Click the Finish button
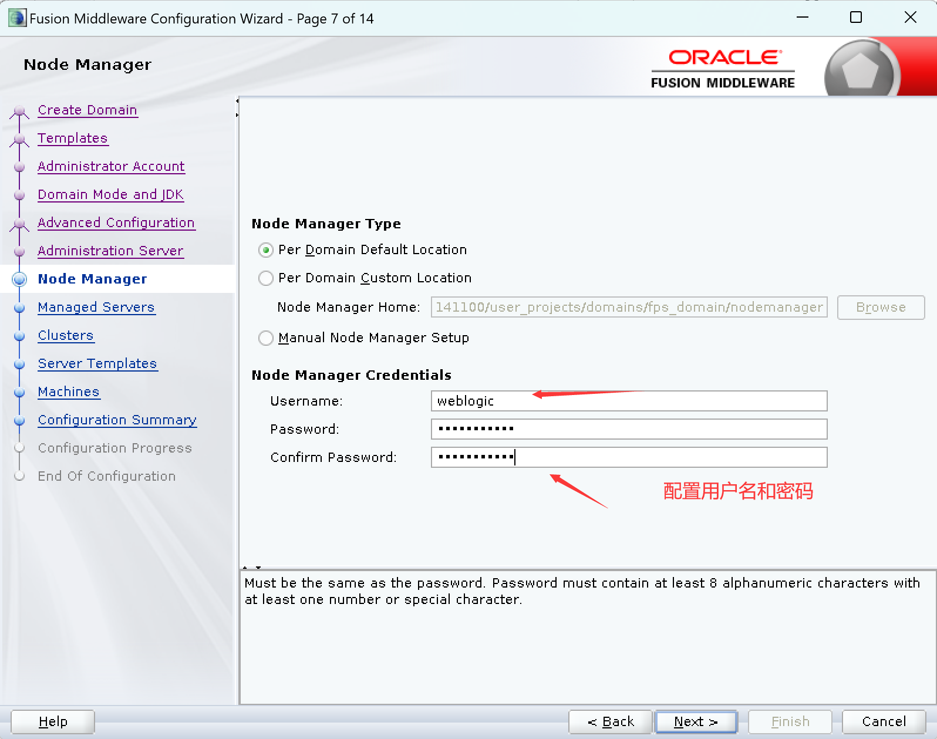 [790, 722]
